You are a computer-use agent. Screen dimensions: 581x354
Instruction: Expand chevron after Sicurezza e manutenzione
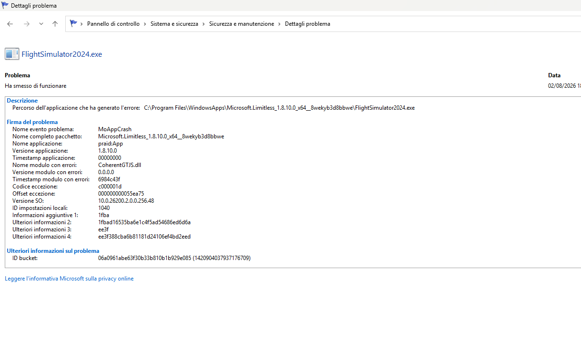(x=280, y=24)
